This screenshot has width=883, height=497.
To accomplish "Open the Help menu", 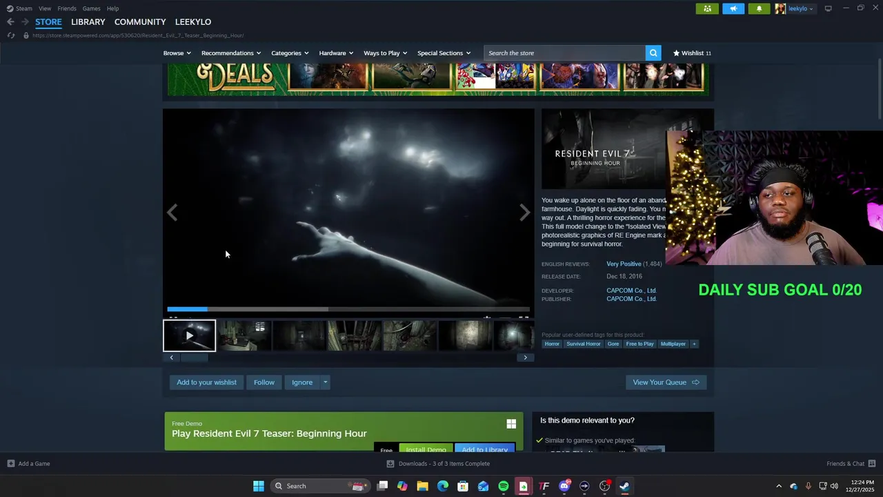I will [x=112, y=8].
